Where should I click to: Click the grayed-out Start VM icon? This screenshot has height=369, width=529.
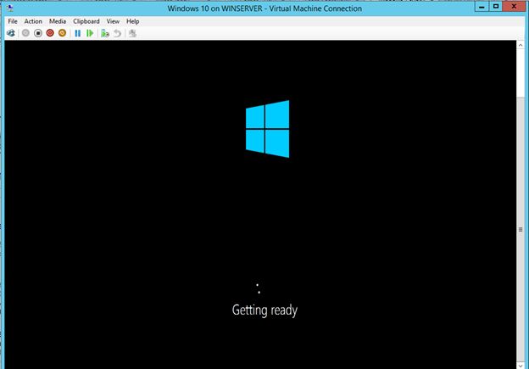pyautogui.click(x=25, y=33)
